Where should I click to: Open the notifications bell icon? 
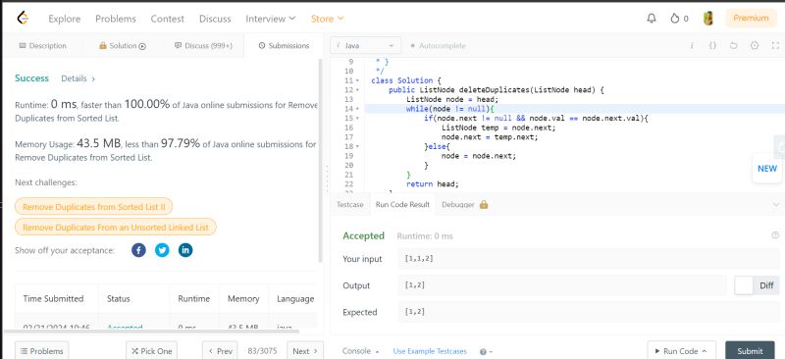652,19
